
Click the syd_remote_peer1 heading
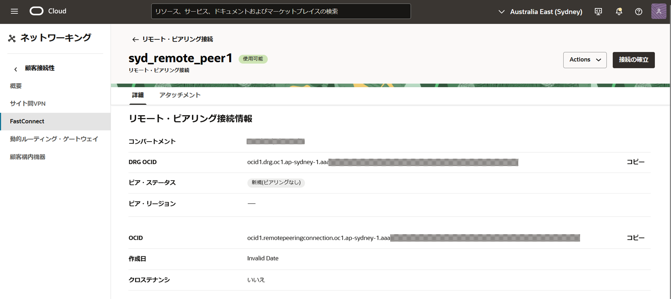[180, 58]
